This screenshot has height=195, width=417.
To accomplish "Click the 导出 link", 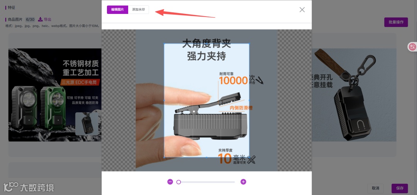I will click(47, 19).
